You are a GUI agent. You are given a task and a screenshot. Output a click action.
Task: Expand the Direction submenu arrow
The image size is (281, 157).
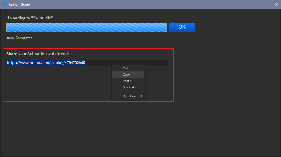click(142, 96)
